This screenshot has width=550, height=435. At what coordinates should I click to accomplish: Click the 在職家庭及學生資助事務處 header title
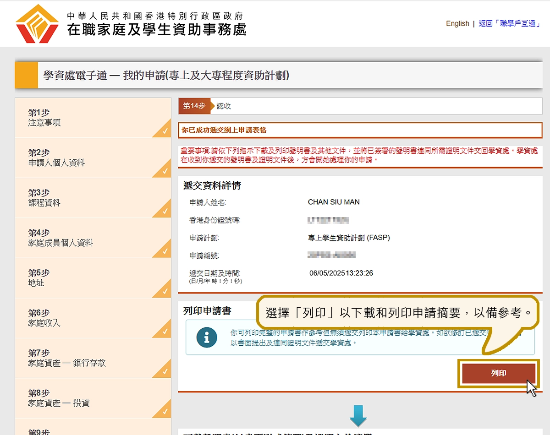[157, 29]
